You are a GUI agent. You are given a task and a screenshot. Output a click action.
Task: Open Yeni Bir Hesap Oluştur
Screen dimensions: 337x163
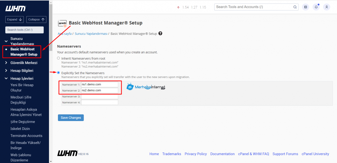click(x=22, y=88)
